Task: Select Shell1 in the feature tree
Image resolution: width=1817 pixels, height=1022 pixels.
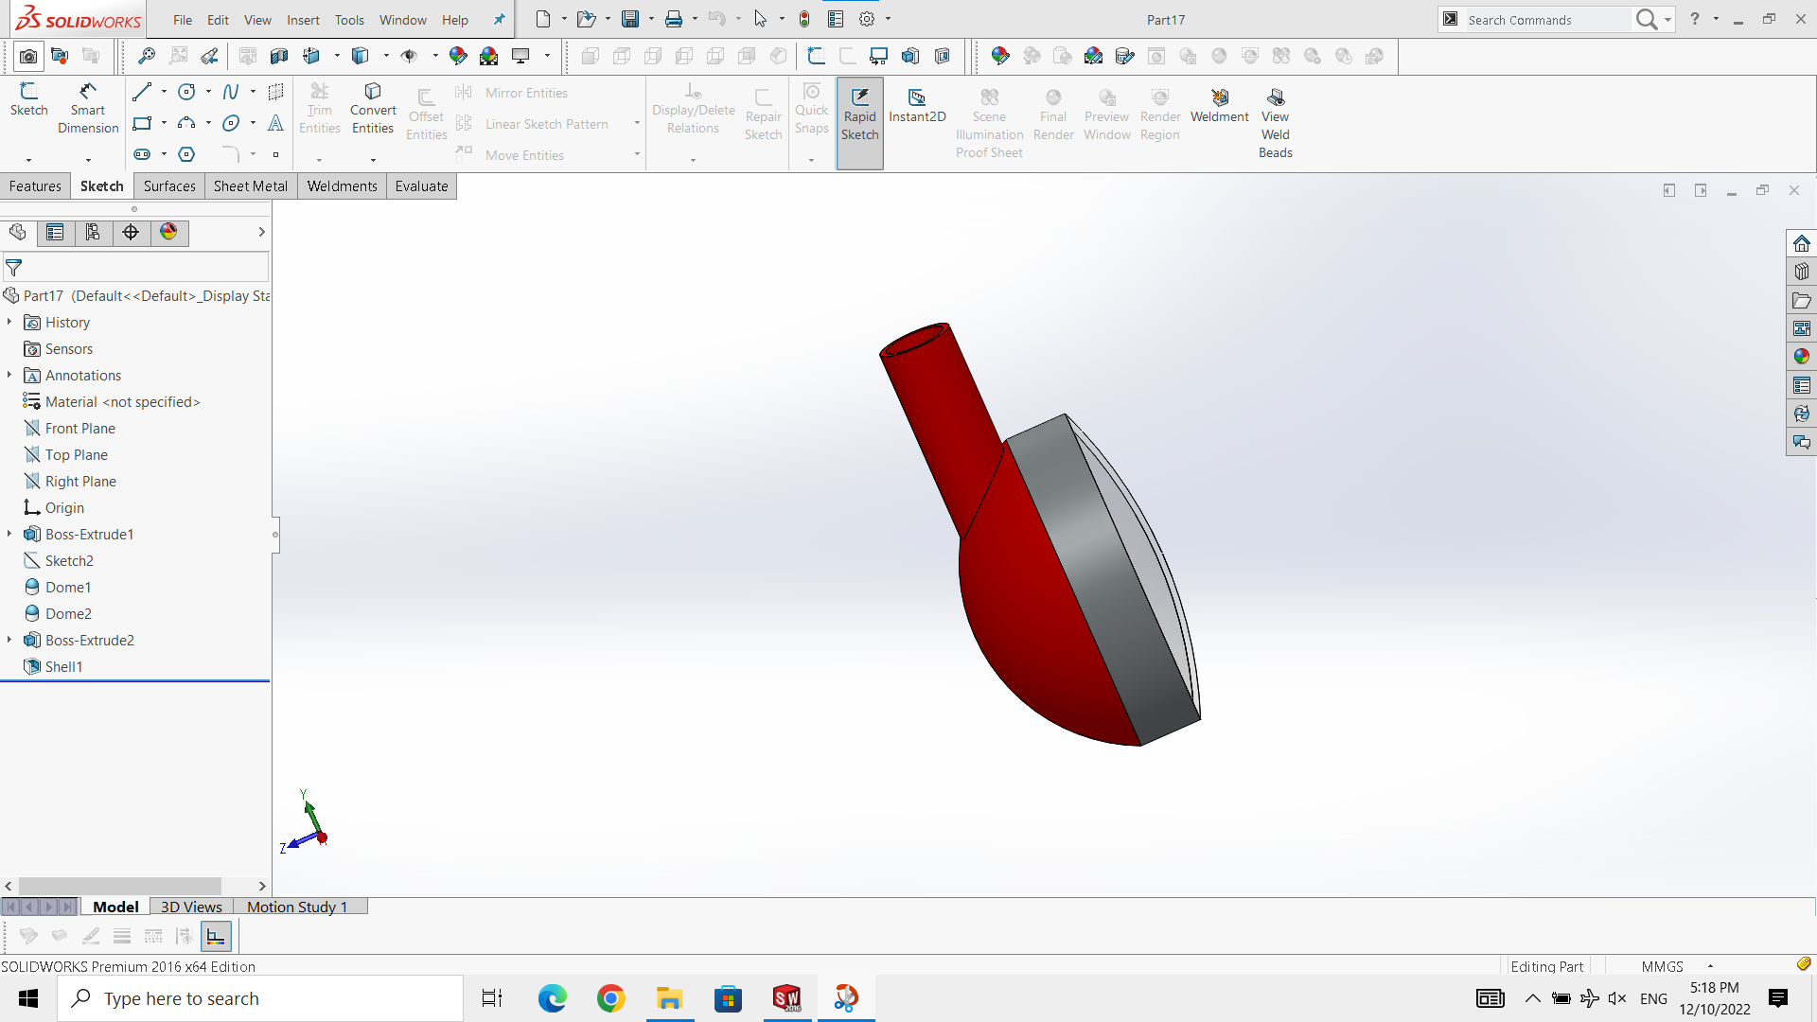Action: pyautogui.click(x=63, y=666)
